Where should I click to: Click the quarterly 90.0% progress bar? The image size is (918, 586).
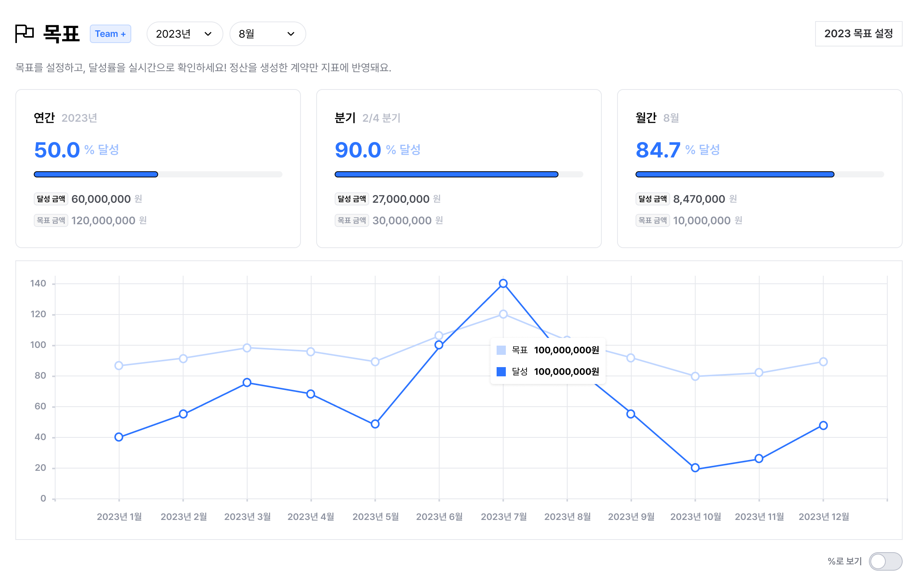coord(459,174)
